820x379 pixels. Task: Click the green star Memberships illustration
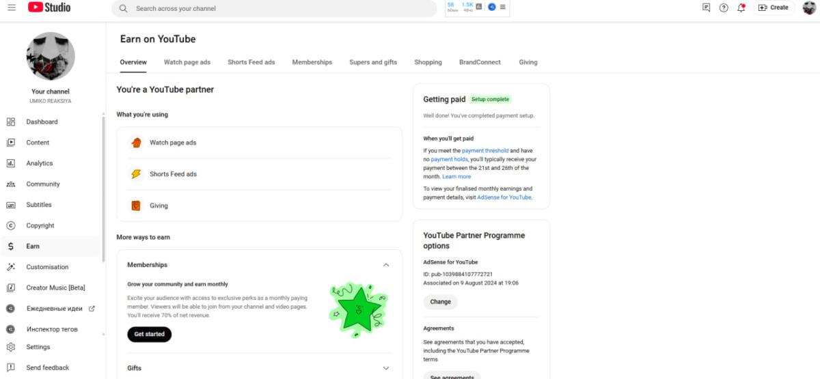(359, 309)
